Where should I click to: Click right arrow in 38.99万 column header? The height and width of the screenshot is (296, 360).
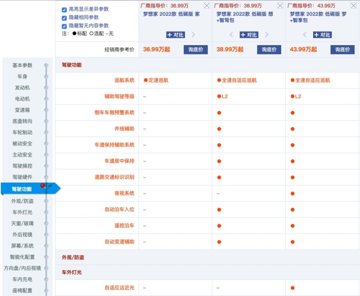pyautogui.click(x=267, y=35)
